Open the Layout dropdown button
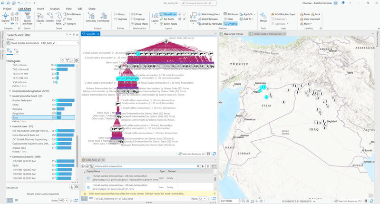This screenshot has height=204, width=380. (155, 18)
